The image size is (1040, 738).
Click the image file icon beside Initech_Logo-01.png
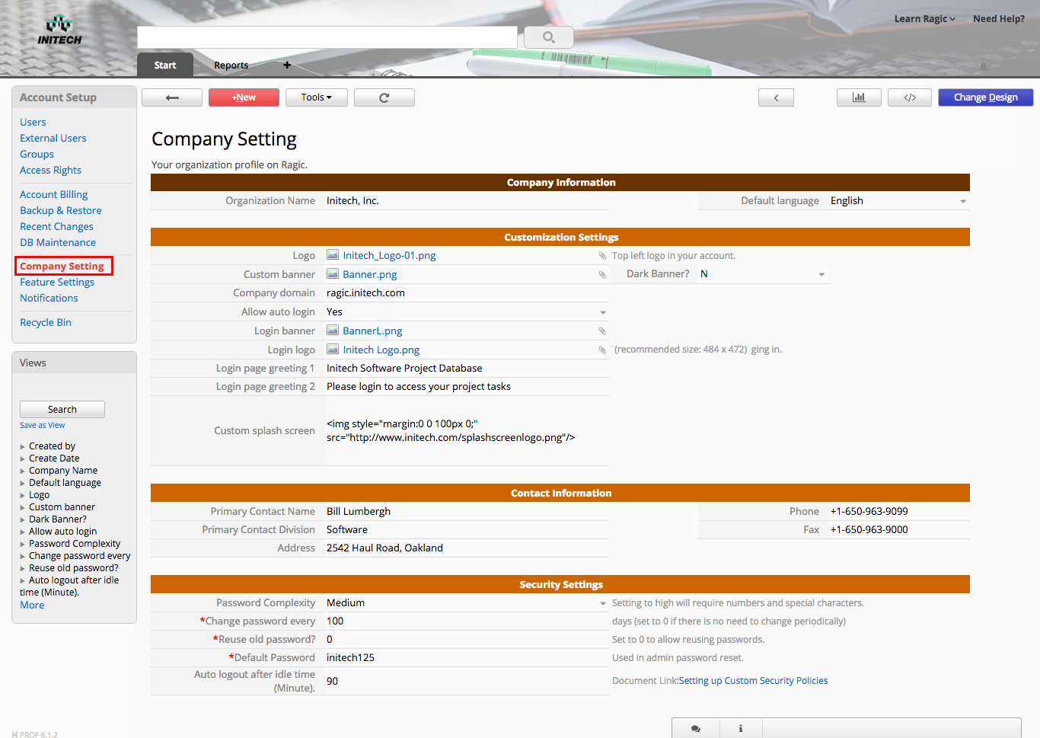[333, 255]
